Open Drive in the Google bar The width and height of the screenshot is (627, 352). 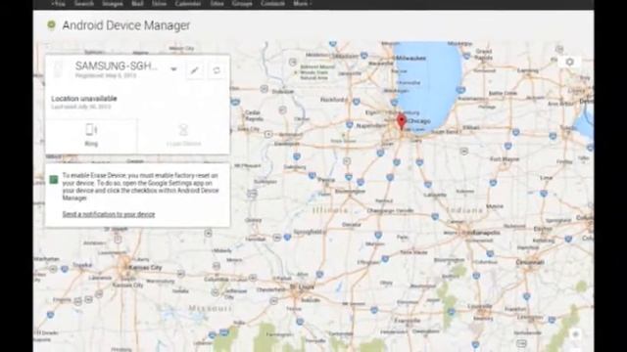[x=159, y=4]
